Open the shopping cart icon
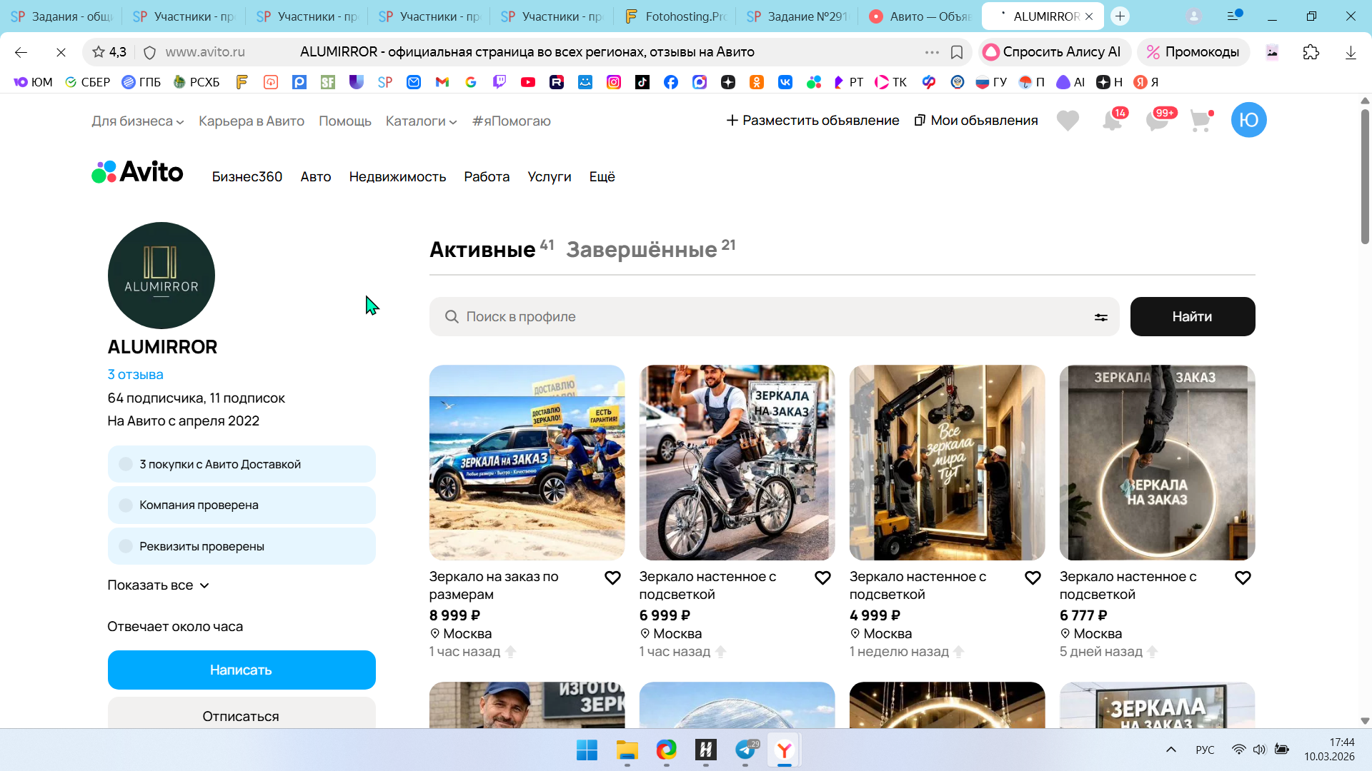The height and width of the screenshot is (771, 1372). [1201, 121]
